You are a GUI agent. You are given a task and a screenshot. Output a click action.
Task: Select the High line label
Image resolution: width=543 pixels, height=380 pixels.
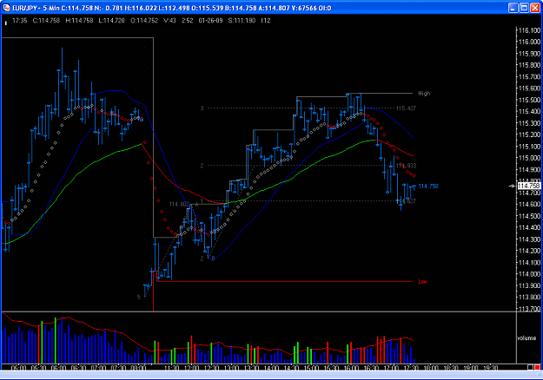[x=424, y=94]
